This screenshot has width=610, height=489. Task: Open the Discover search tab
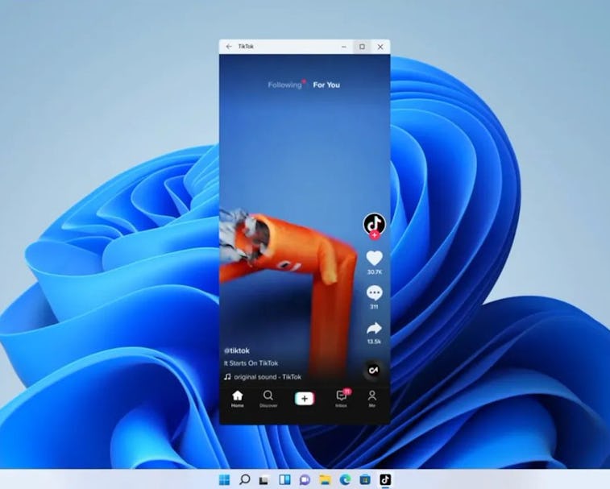tap(268, 398)
